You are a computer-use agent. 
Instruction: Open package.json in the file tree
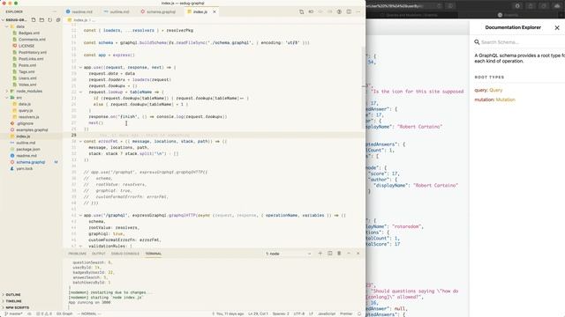pyautogui.click(x=28, y=150)
